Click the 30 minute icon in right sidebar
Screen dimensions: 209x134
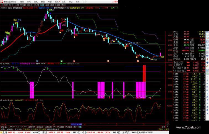coord(207,87)
